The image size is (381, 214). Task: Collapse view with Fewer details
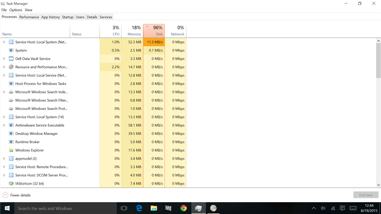(16, 195)
